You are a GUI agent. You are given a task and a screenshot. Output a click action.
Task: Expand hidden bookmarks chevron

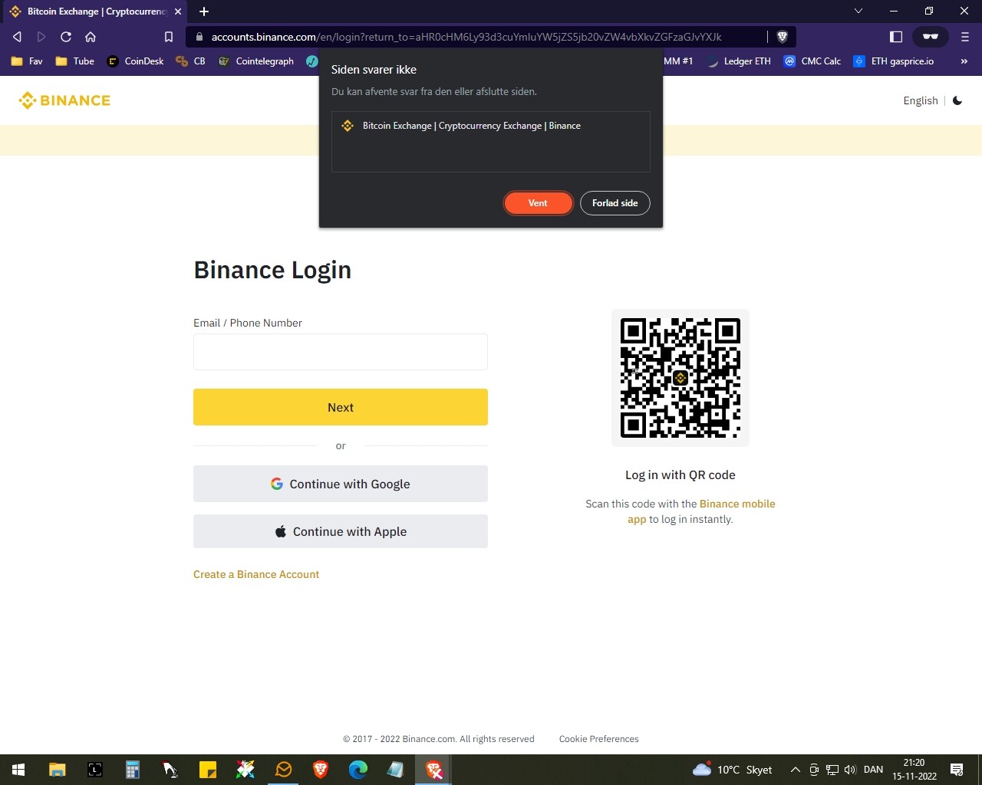point(964,61)
